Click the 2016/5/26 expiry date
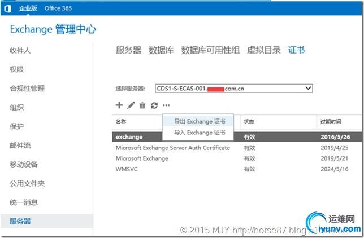Viewport: 364px width, 238px height. pos(335,137)
